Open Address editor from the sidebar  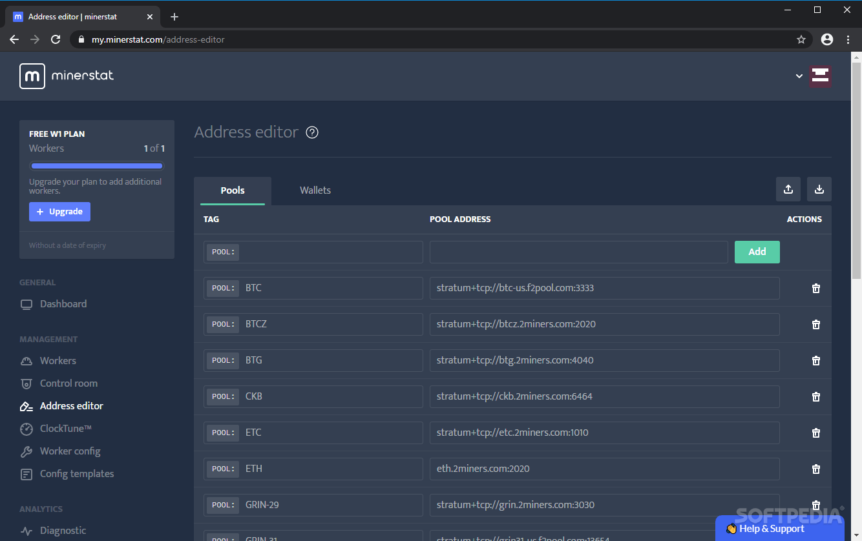point(72,406)
